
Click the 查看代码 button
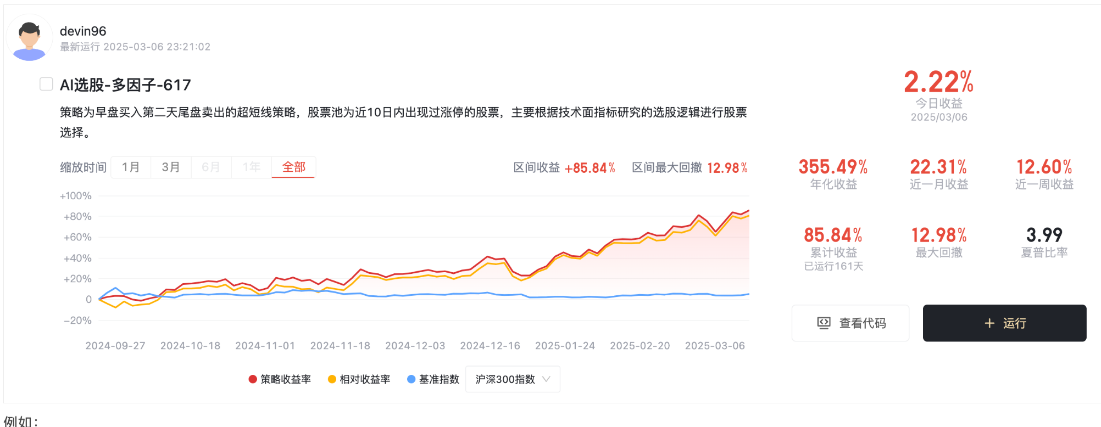tap(850, 323)
